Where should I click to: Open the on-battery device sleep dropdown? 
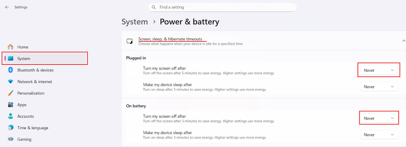point(379,134)
